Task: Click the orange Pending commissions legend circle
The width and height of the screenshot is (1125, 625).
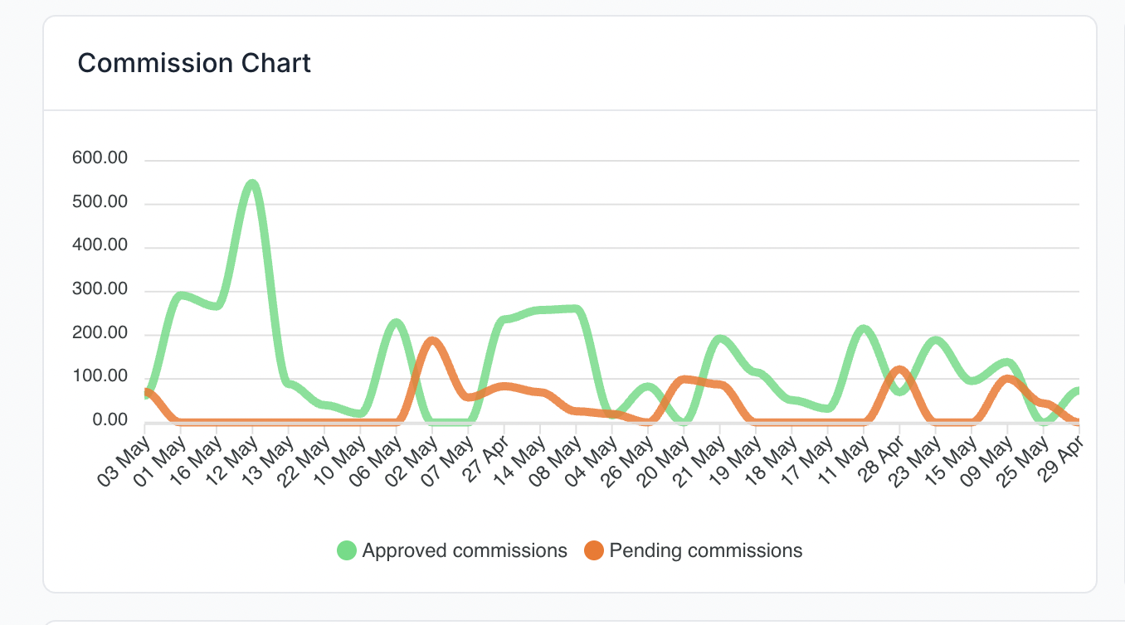Action: pyautogui.click(x=594, y=550)
